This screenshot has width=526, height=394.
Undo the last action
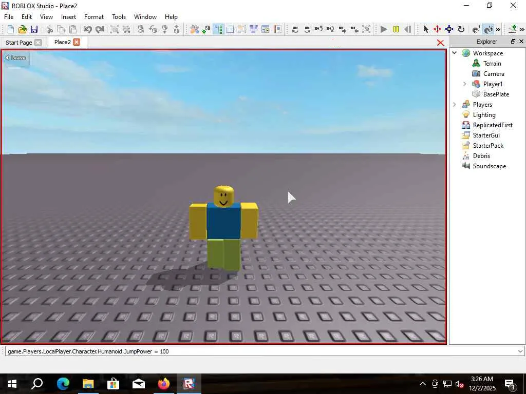[x=87, y=29]
